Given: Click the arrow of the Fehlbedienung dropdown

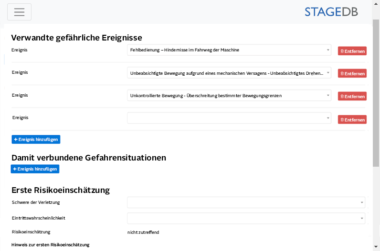Looking at the screenshot, I should click(x=328, y=50).
